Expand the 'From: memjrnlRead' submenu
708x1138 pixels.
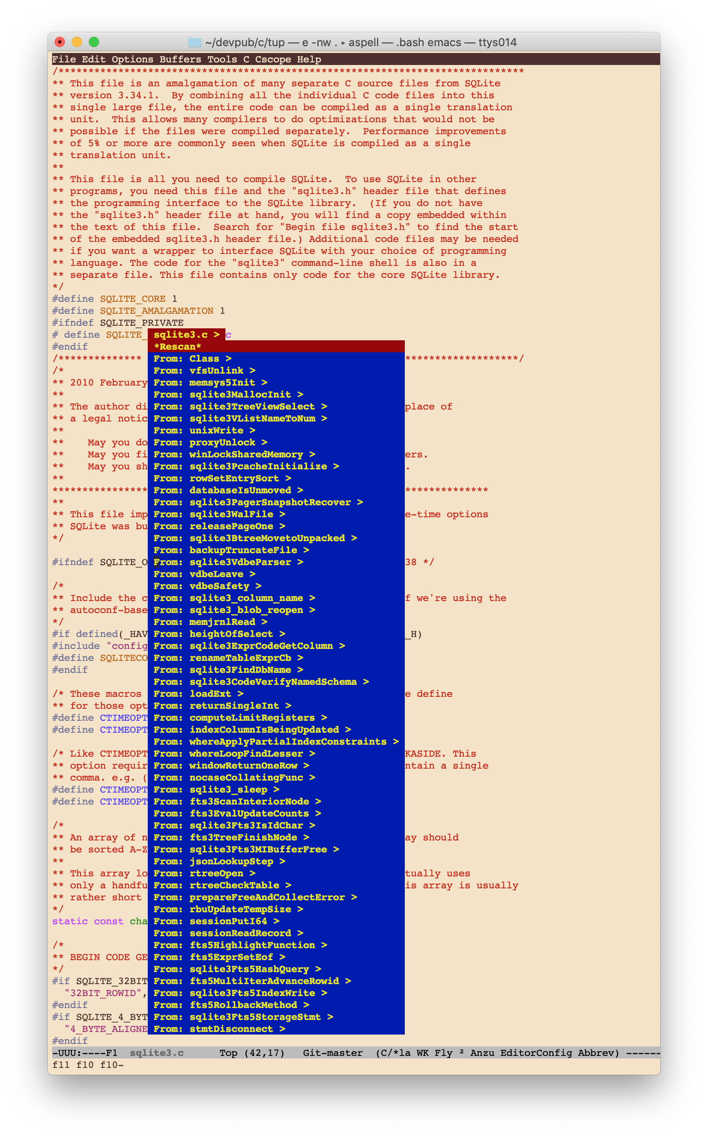(x=276, y=622)
